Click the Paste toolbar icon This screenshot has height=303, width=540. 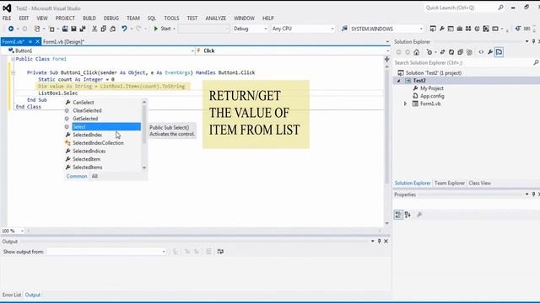[112, 29]
